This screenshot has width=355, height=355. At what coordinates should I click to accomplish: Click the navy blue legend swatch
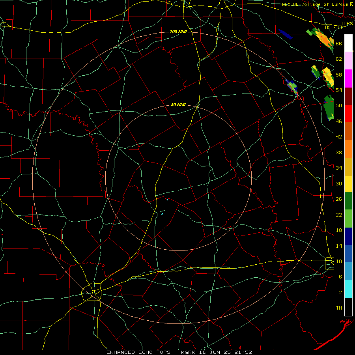pyautogui.click(x=348, y=236)
